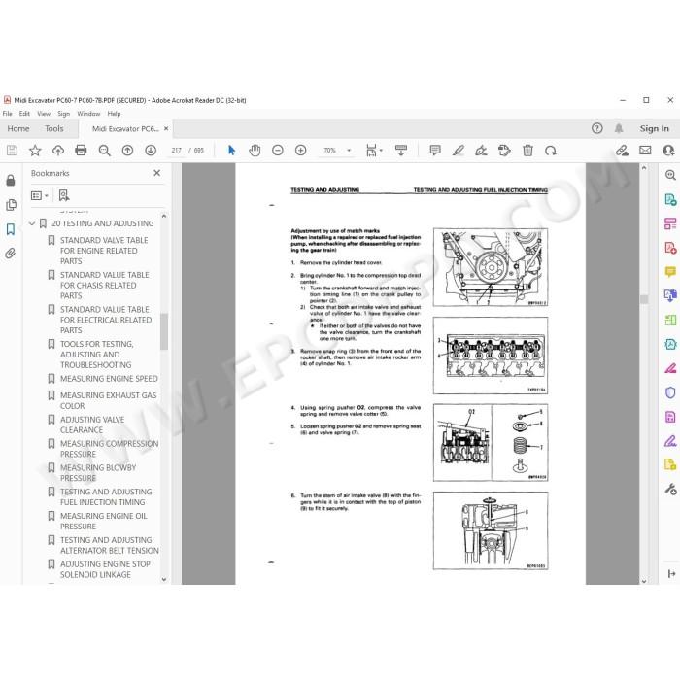The height and width of the screenshot is (680, 680).
Task: Zoom out with minus button
Action: point(278,151)
